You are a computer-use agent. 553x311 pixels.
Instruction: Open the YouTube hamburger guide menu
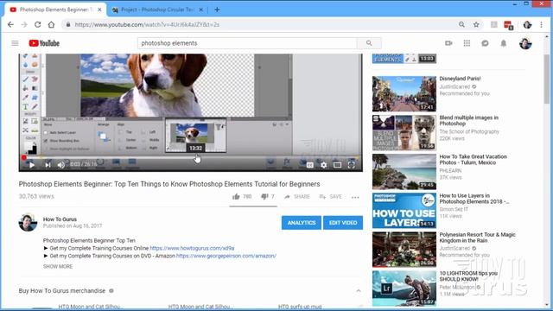[x=15, y=43]
